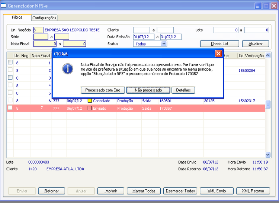
Task: Click the second Cliente input field
Action: pyautogui.click(x=165, y=30)
